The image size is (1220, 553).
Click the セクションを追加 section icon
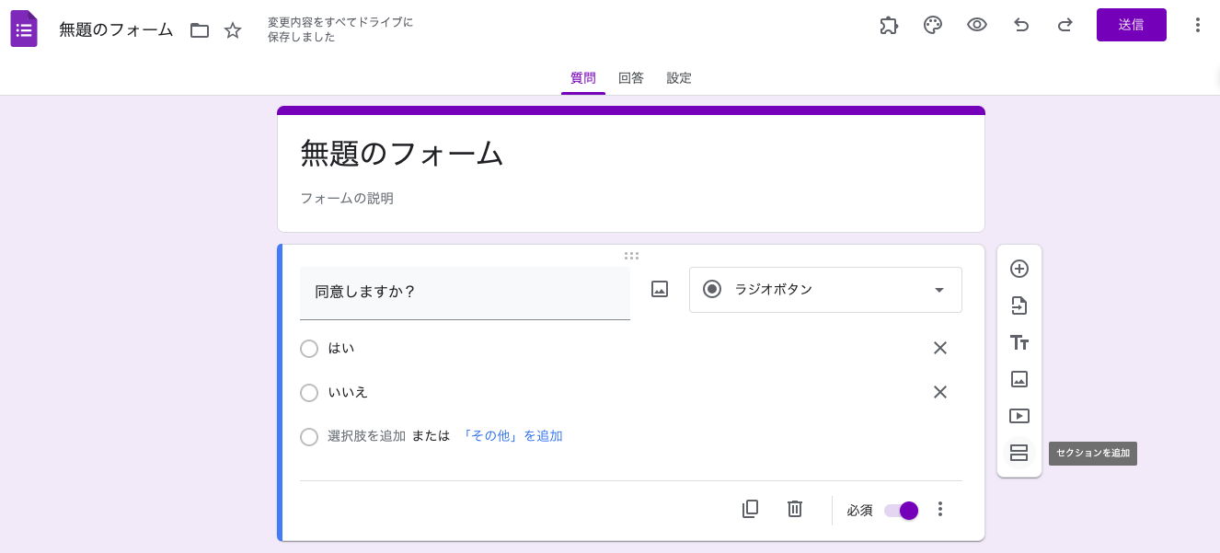[x=1019, y=453]
